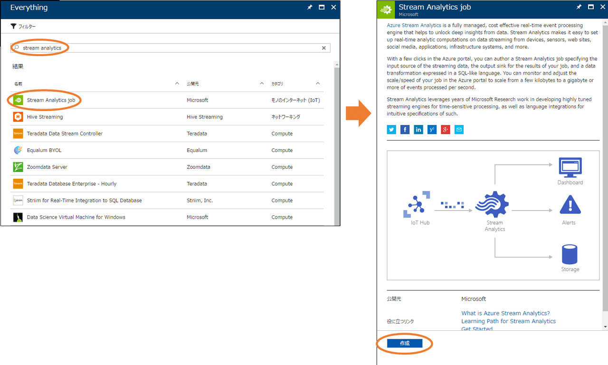Click the Equalum publisher cell
Screen dimensions: 608x365
pyautogui.click(x=197, y=150)
